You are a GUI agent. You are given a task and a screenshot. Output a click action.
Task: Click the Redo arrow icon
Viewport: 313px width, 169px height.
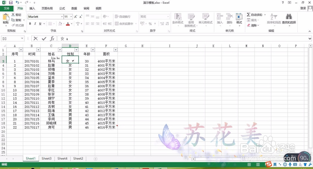click(26, 3)
